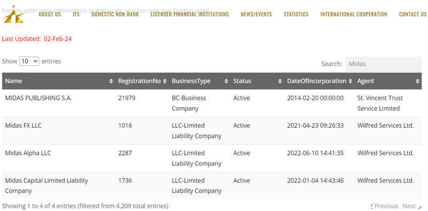Image resolution: width=428 pixels, height=211 pixels.
Task: Select the Midas FX LLC row
Action: (x=212, y=131)
